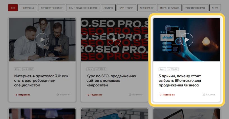
Task: Click clock icon next to '15 занятий'
Action: (x=130, y=95)
